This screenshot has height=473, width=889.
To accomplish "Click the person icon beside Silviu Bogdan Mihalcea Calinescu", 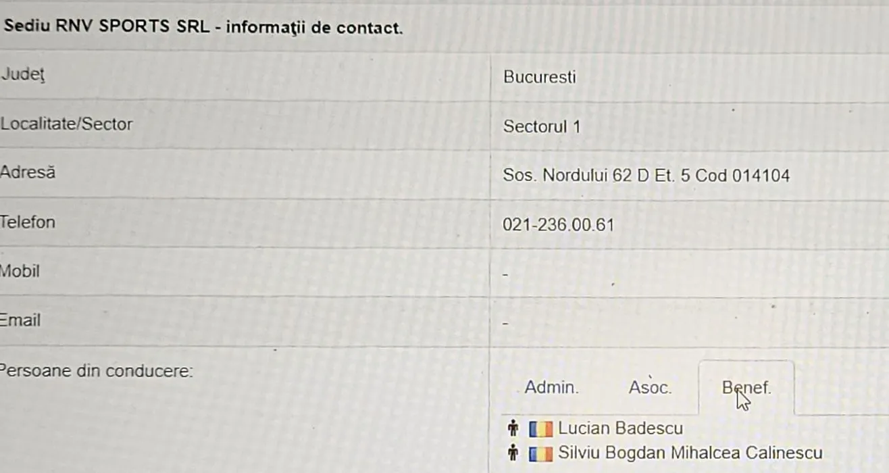I will [513, 453].
